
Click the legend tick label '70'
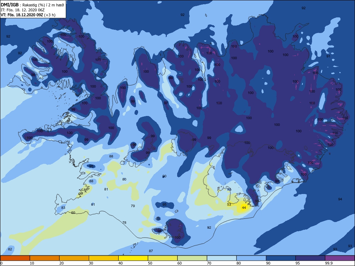pyautogui.click(x=209, y=263)
